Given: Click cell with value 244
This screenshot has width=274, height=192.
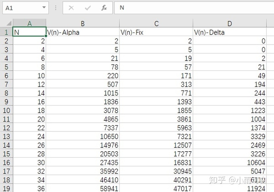Looking at the screenshot, I should pos(229,93).
